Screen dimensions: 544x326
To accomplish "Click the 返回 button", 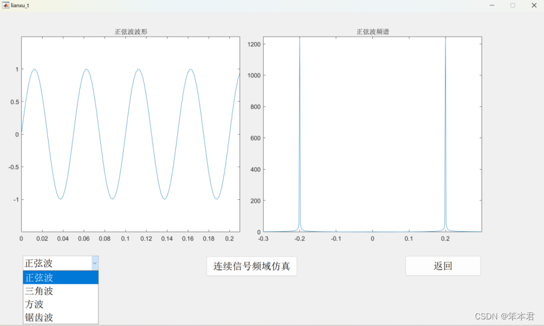I will click(443, 266).
